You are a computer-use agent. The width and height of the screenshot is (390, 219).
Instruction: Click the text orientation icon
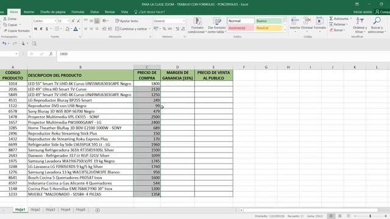tap(104, 21)
